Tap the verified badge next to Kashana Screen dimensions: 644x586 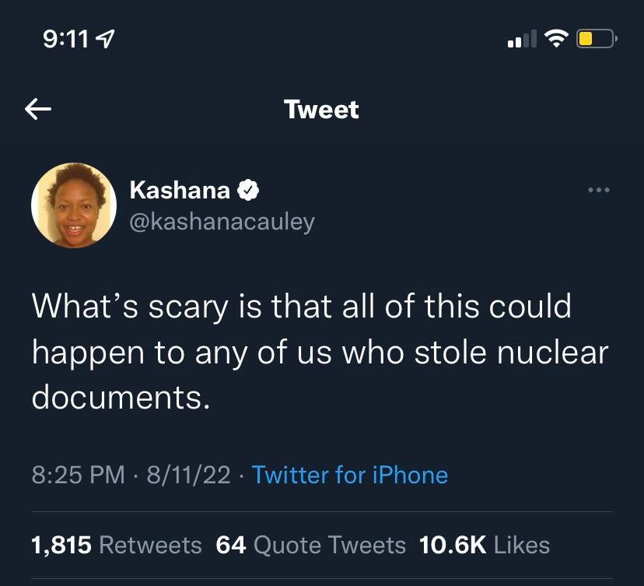point(248,190)
